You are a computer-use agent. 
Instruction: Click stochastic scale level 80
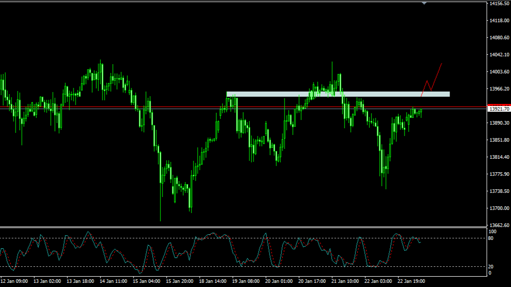491,238
